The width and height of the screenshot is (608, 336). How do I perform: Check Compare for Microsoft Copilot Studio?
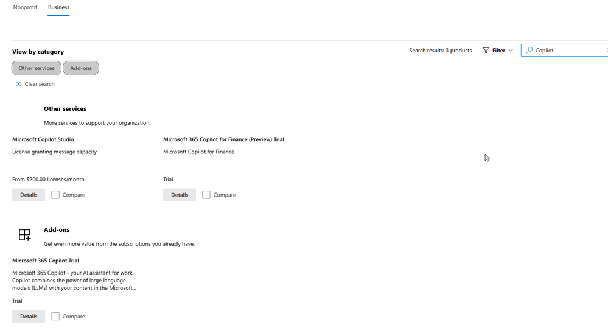click(55, 195)
